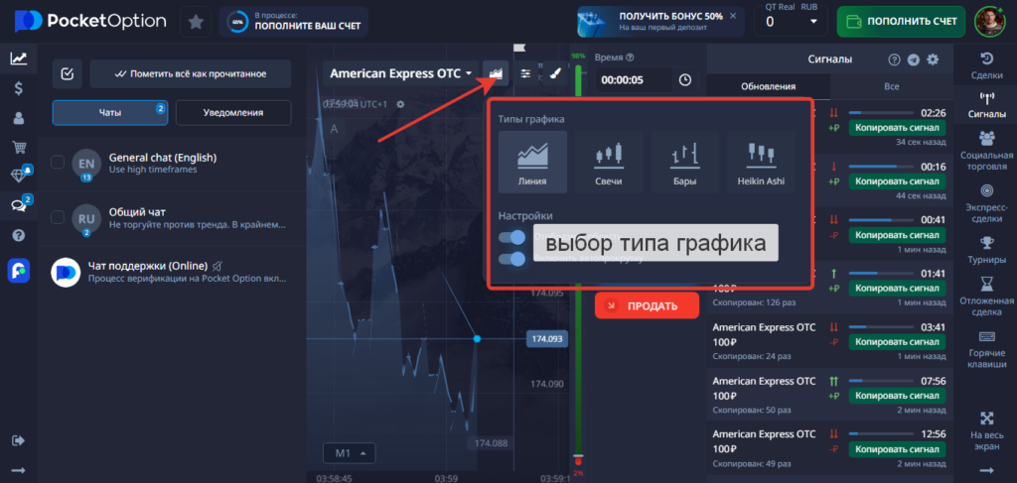Click Копировать сигнал for the 12:56 signal
The height and width of the screenshot is (483, 1017).
click(897, 448)
